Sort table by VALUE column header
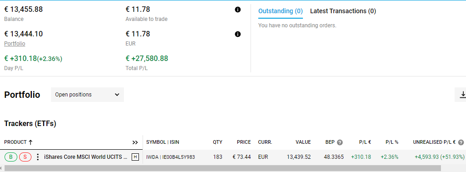466x172 pixels. pos(303,142)
